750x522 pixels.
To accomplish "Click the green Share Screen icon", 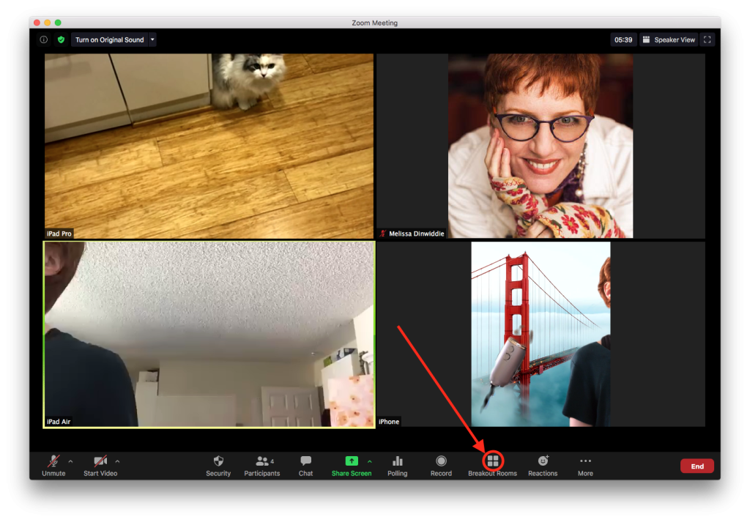I will 352,461.
